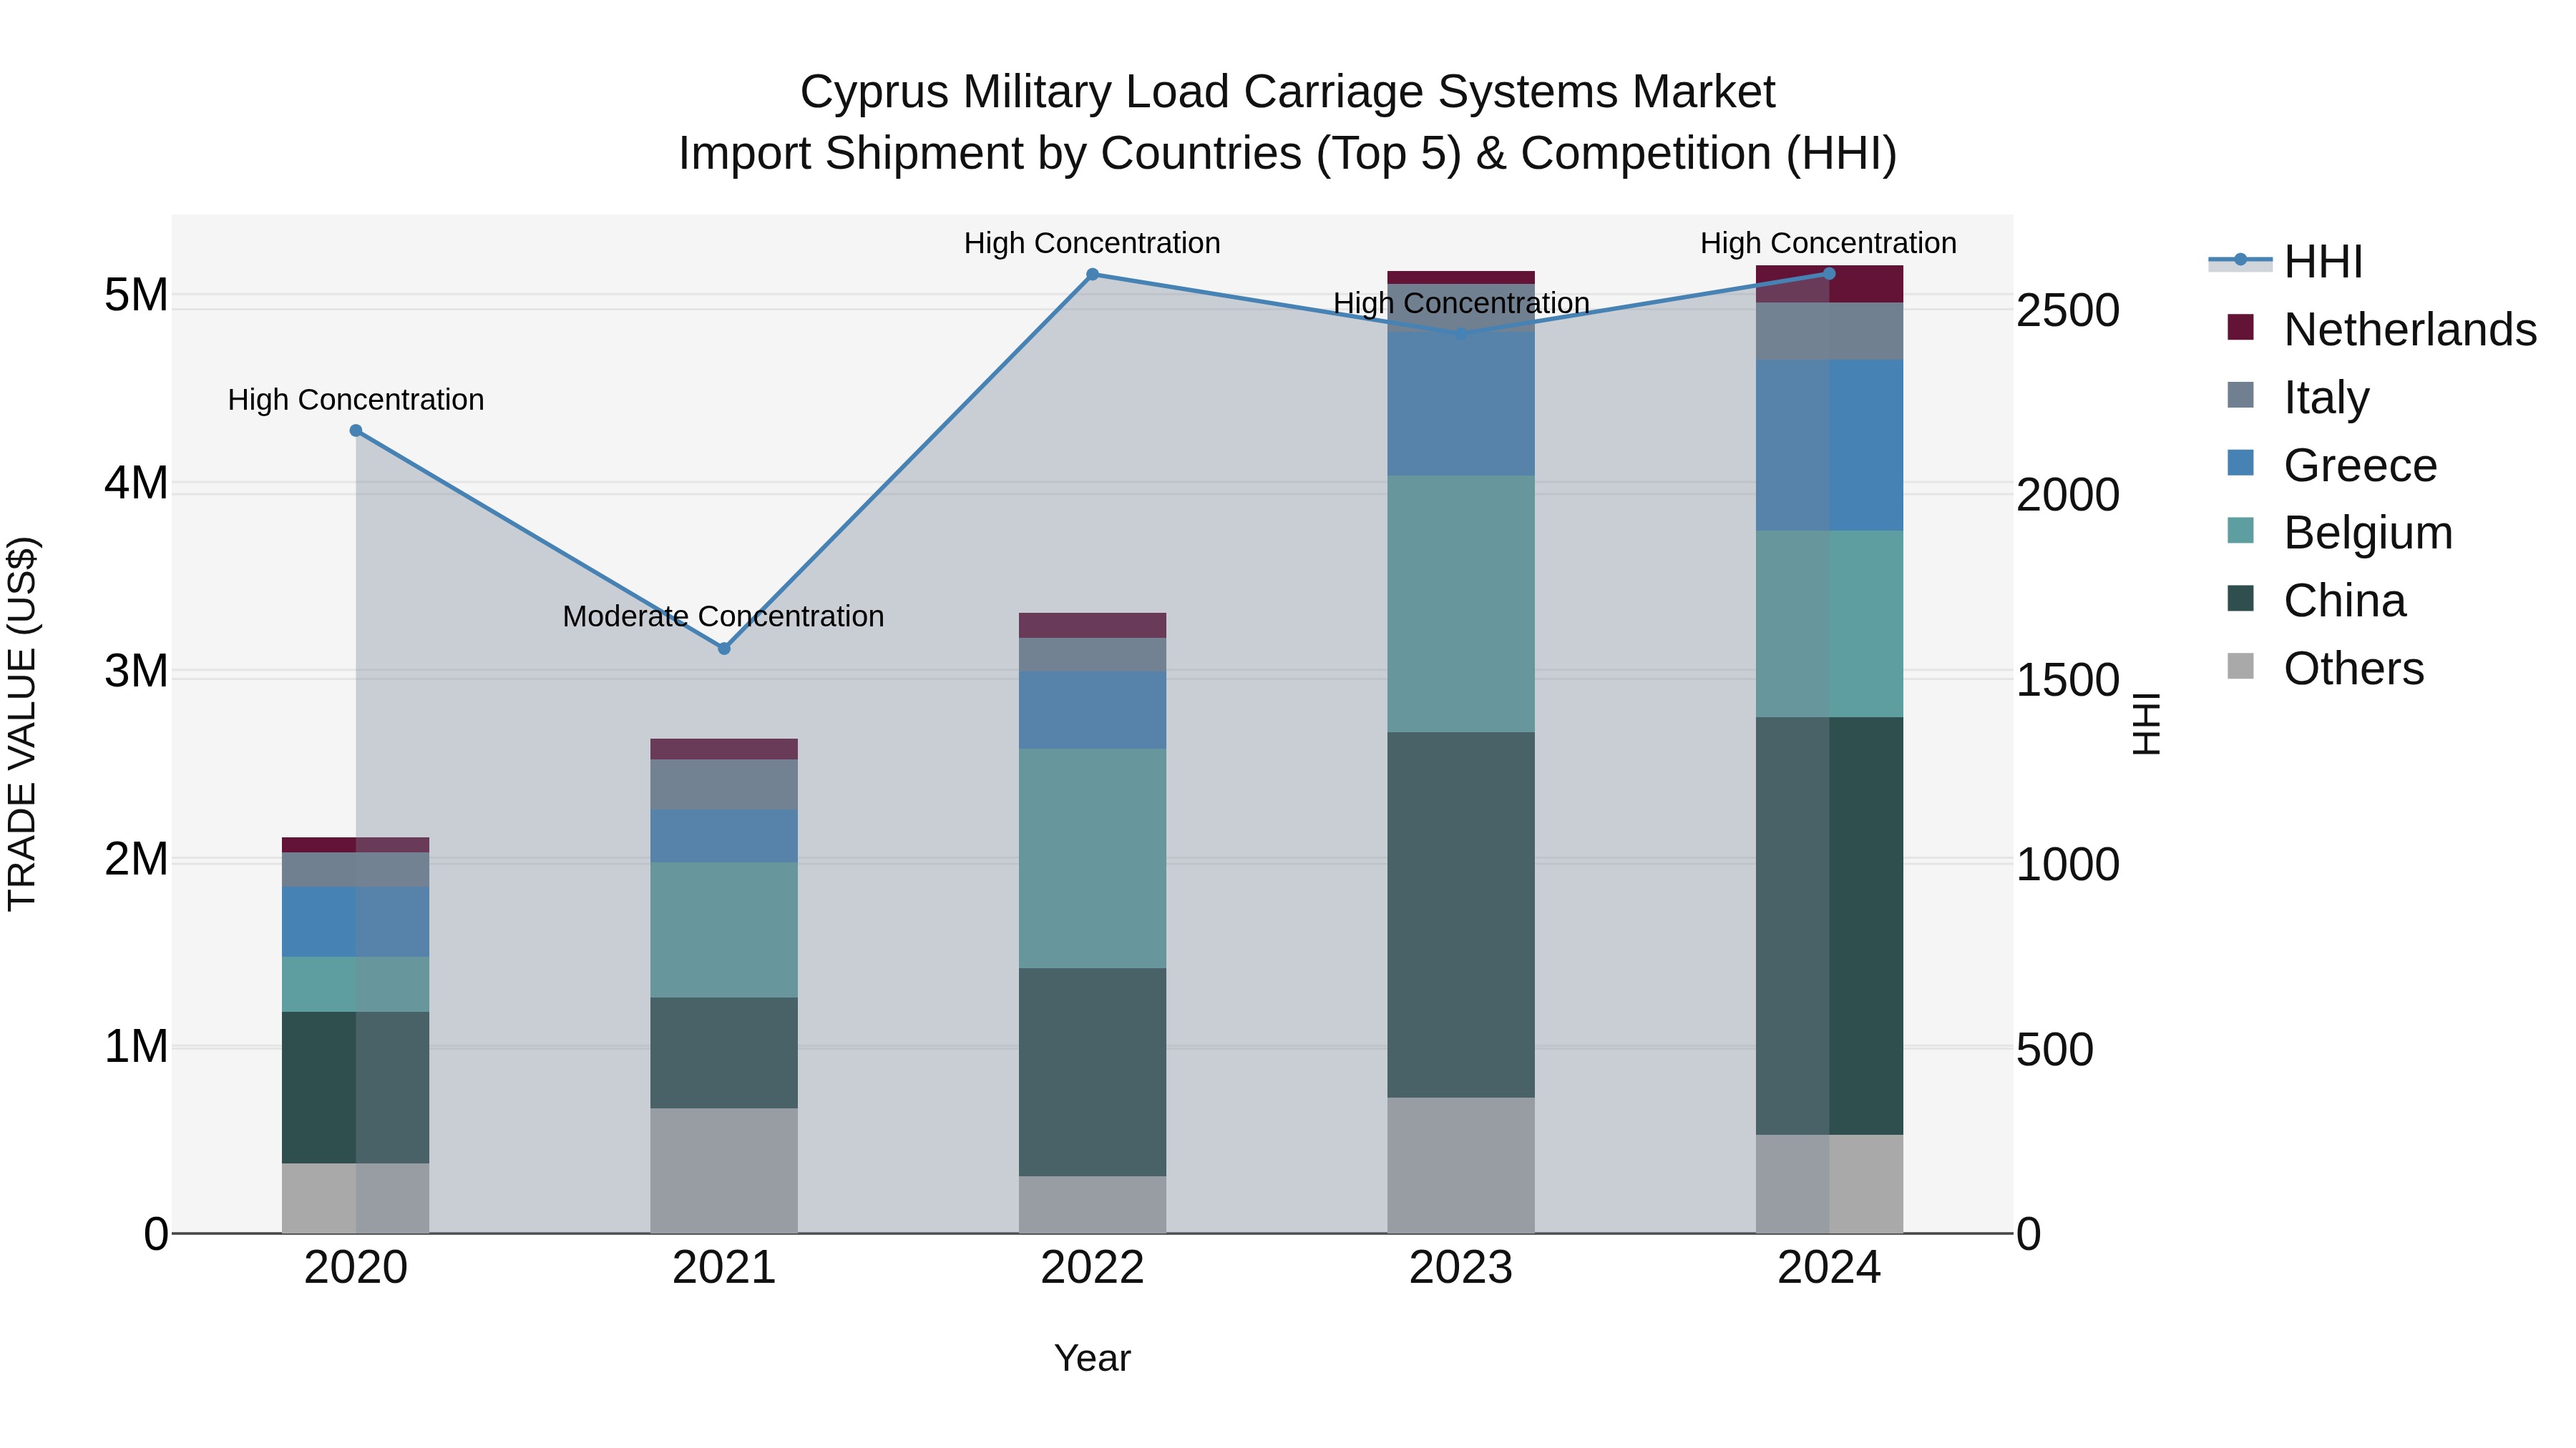This screenshot has width=2576, height=1448.
Task: Toggle the Belgium legend label
Action: pos(2368,533)
